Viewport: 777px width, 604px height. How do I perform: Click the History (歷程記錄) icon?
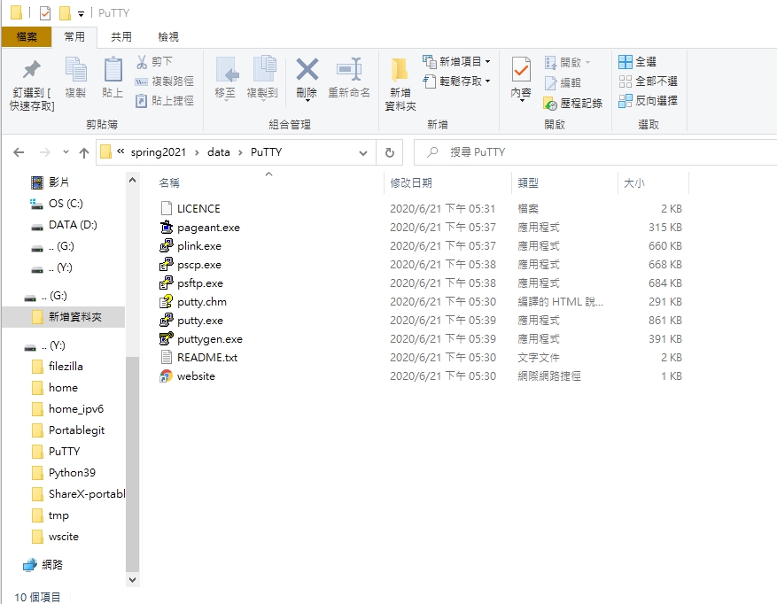coord(550,104)
